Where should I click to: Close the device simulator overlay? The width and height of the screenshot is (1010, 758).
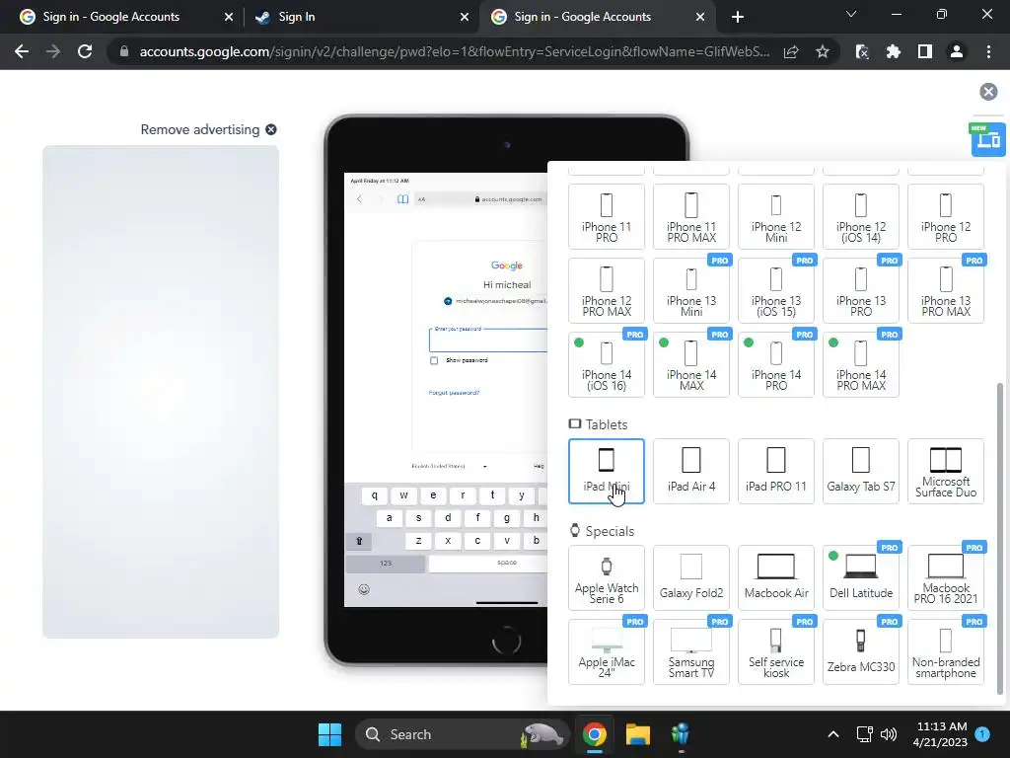tap(988, 92)
